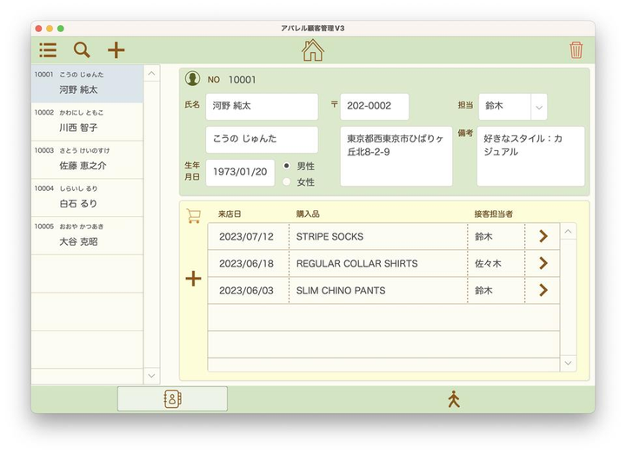Switch to the address book tab
This screenshot has height=454, width=626.
172,399
